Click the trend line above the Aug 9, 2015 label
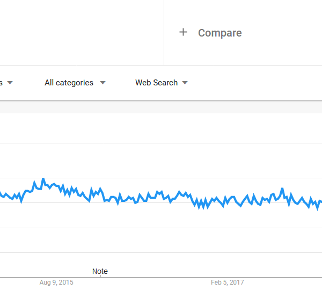 coord(56,185)
